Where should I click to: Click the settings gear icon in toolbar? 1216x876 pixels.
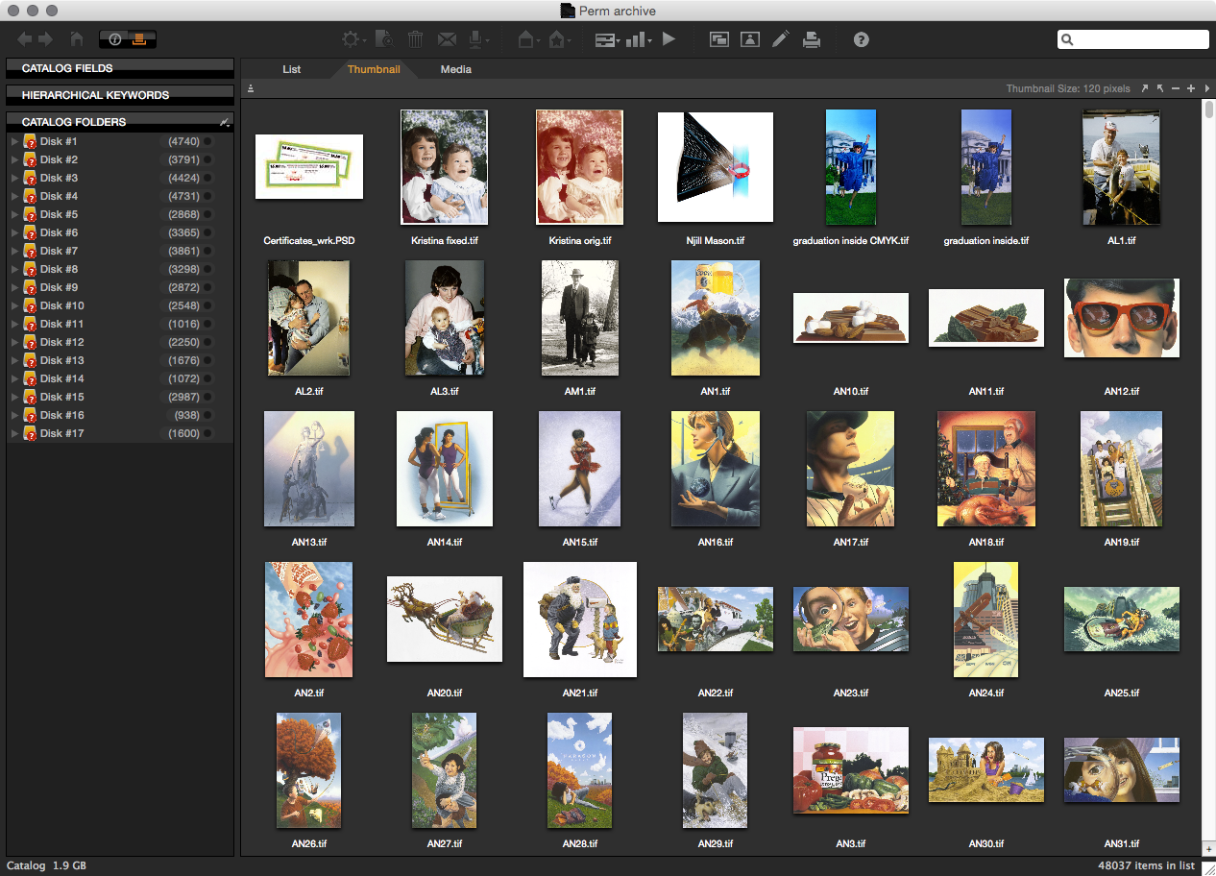352,39
